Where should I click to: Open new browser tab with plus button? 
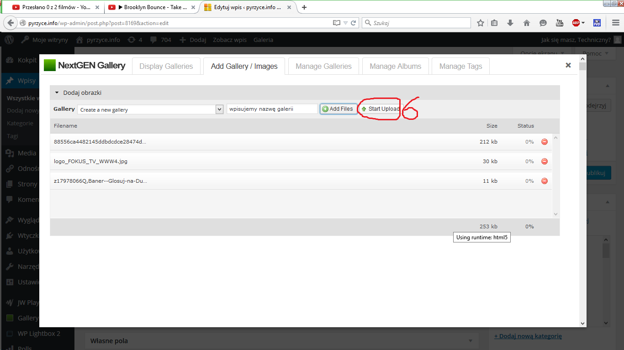coord(304,7)
